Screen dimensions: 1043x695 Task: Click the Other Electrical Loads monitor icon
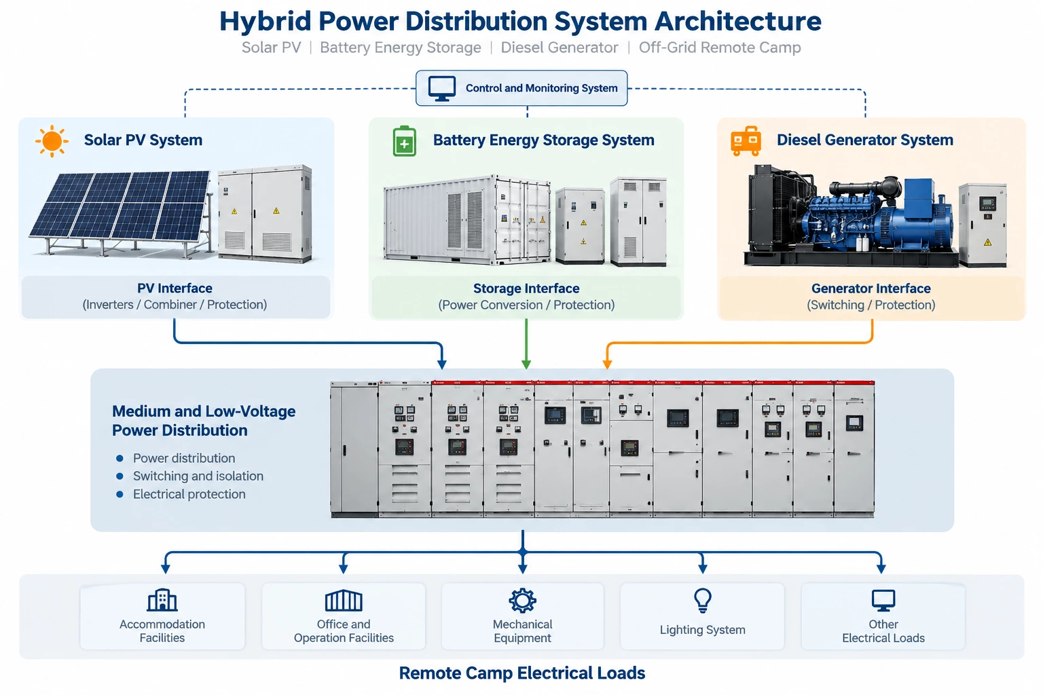pos(883,601)
